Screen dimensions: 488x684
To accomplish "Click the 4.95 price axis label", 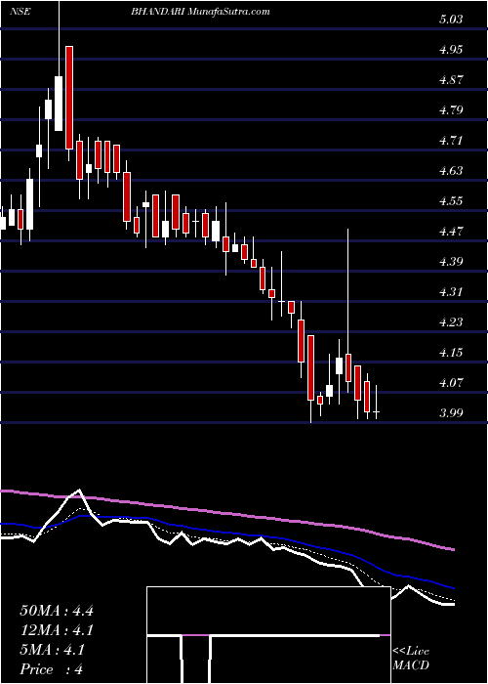I will tap(451, 49).
